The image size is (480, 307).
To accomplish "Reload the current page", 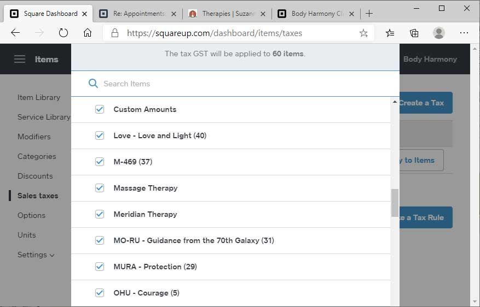I will tap(63, 33).
